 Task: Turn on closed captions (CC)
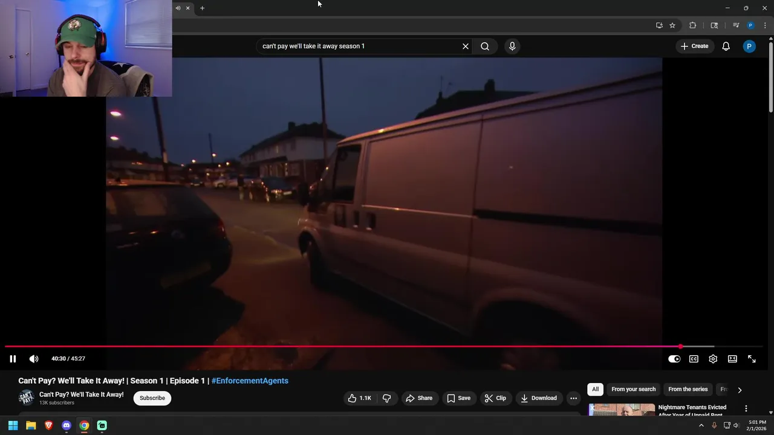click(x=694, y=359)
